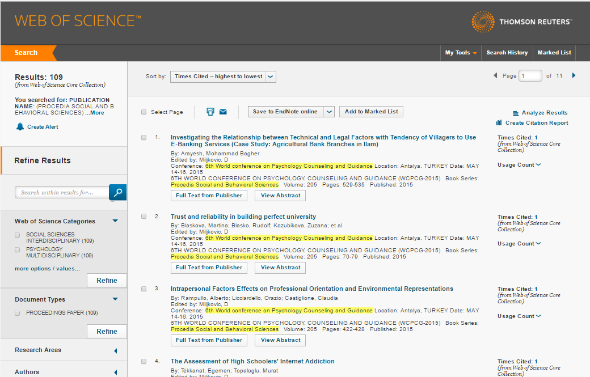
Task: Click Create Citation Report link
Action: [537, 123]
